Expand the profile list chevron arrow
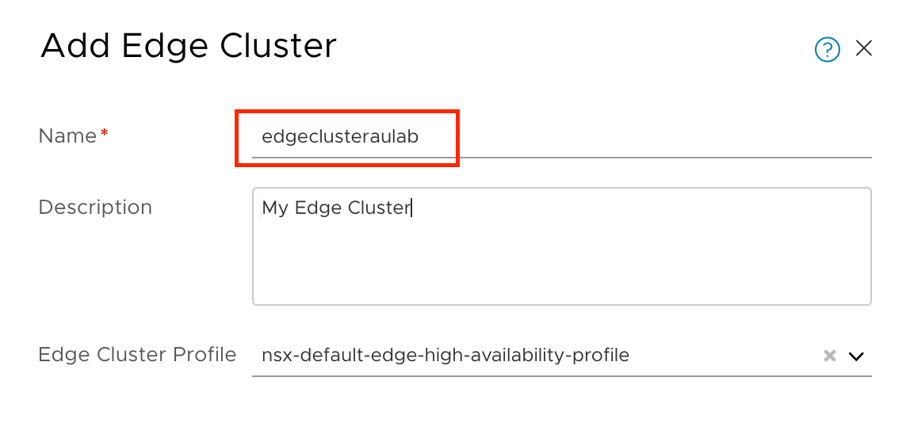 point(856,356)
